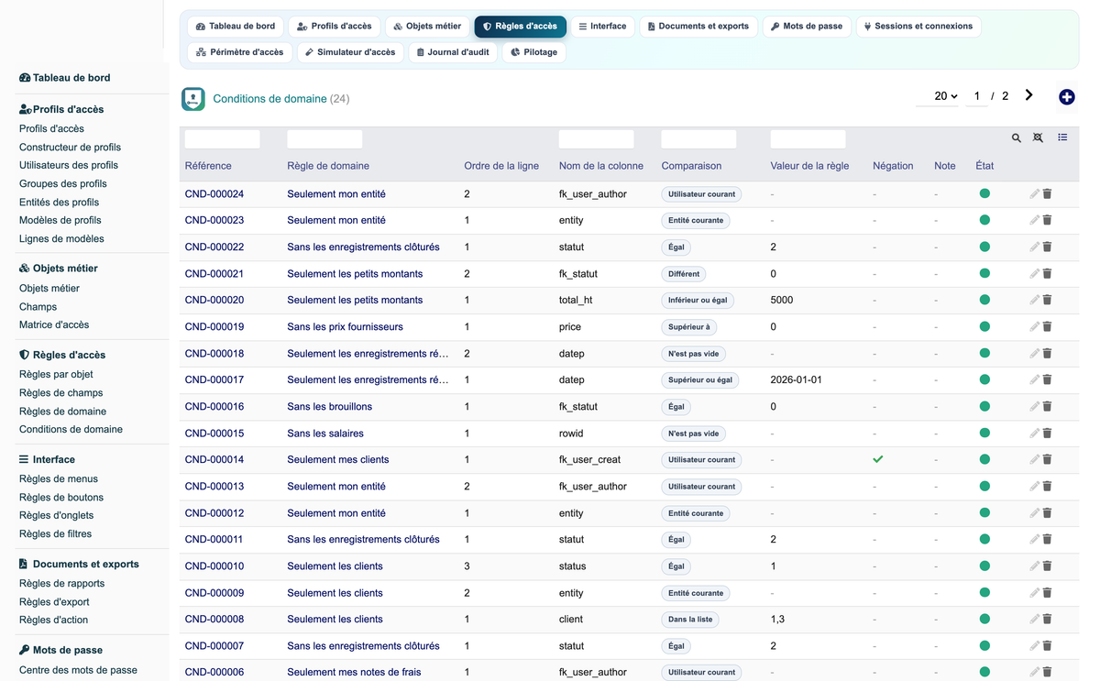Click the add new condition plus icon
Viewport: 1100px width, 681px height.
(1066, 97)
